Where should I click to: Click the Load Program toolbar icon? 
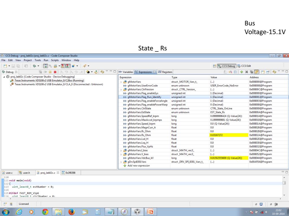pyautogui.click(x=55, y=66)
